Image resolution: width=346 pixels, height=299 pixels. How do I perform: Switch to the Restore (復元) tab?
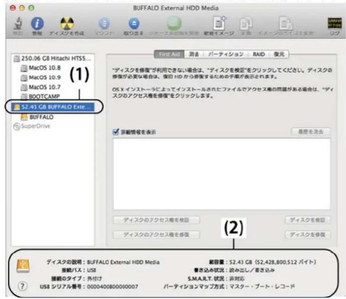coord(279,54)
